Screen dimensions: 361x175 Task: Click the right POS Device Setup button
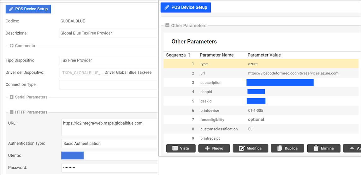point(186,7)
